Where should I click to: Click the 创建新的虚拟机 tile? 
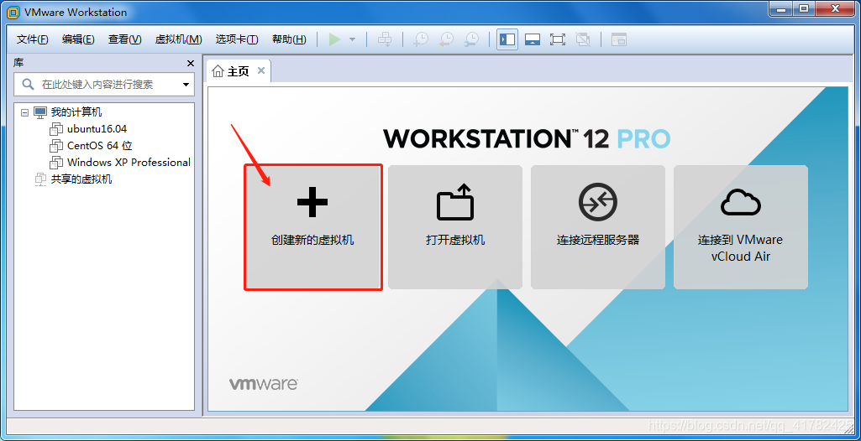[x=313, y=227]
